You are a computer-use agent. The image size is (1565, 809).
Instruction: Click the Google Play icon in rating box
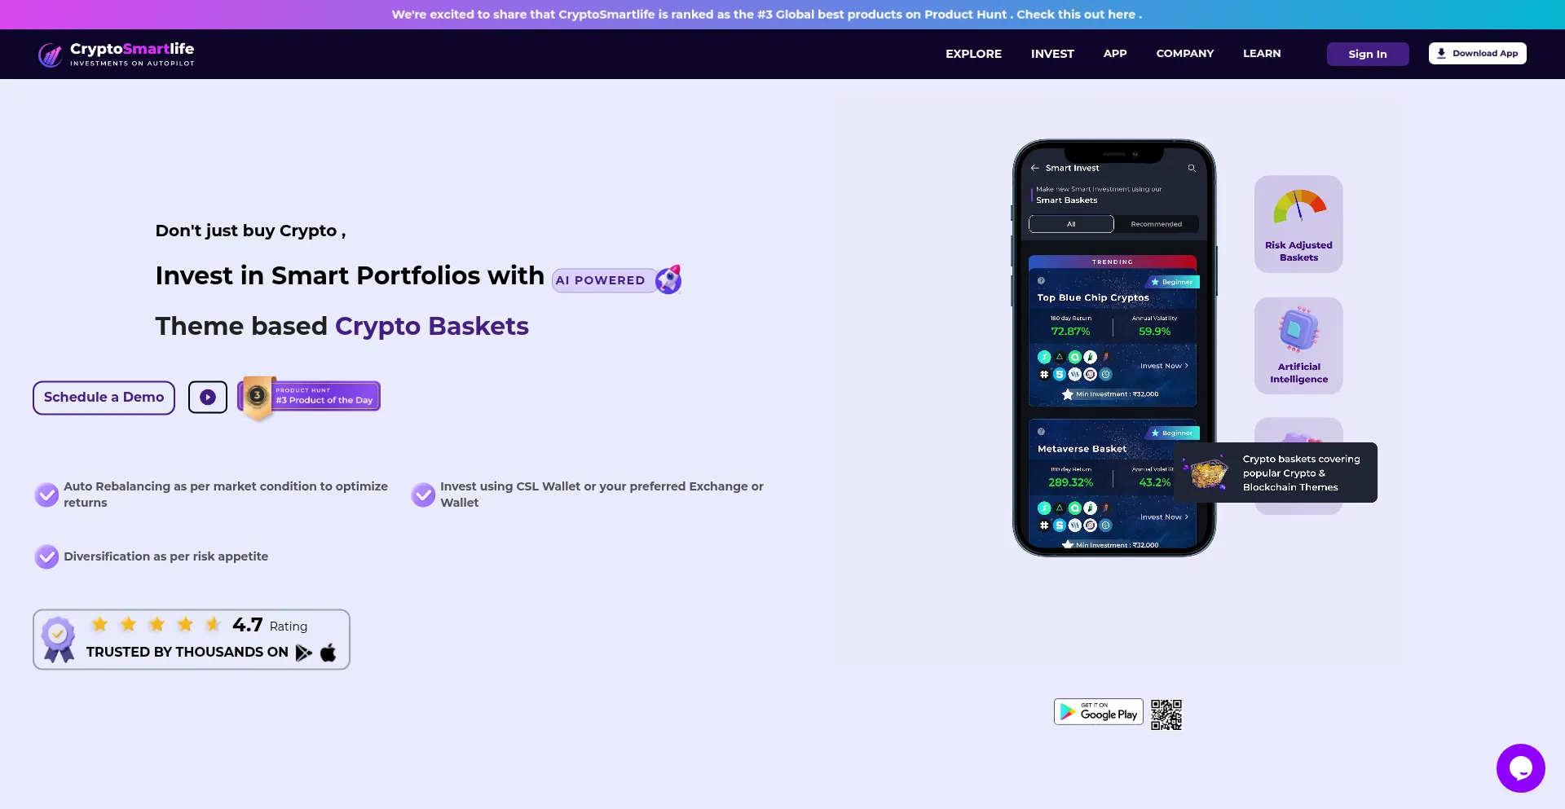tap(303, 653)
